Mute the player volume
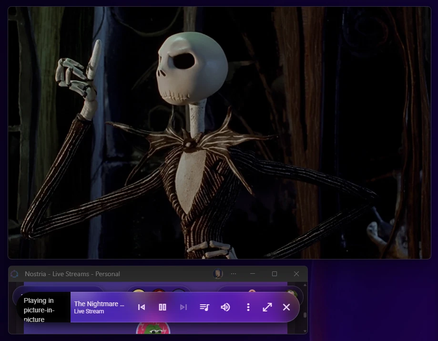The image size is (438, 341). click(x=225, y=307)
